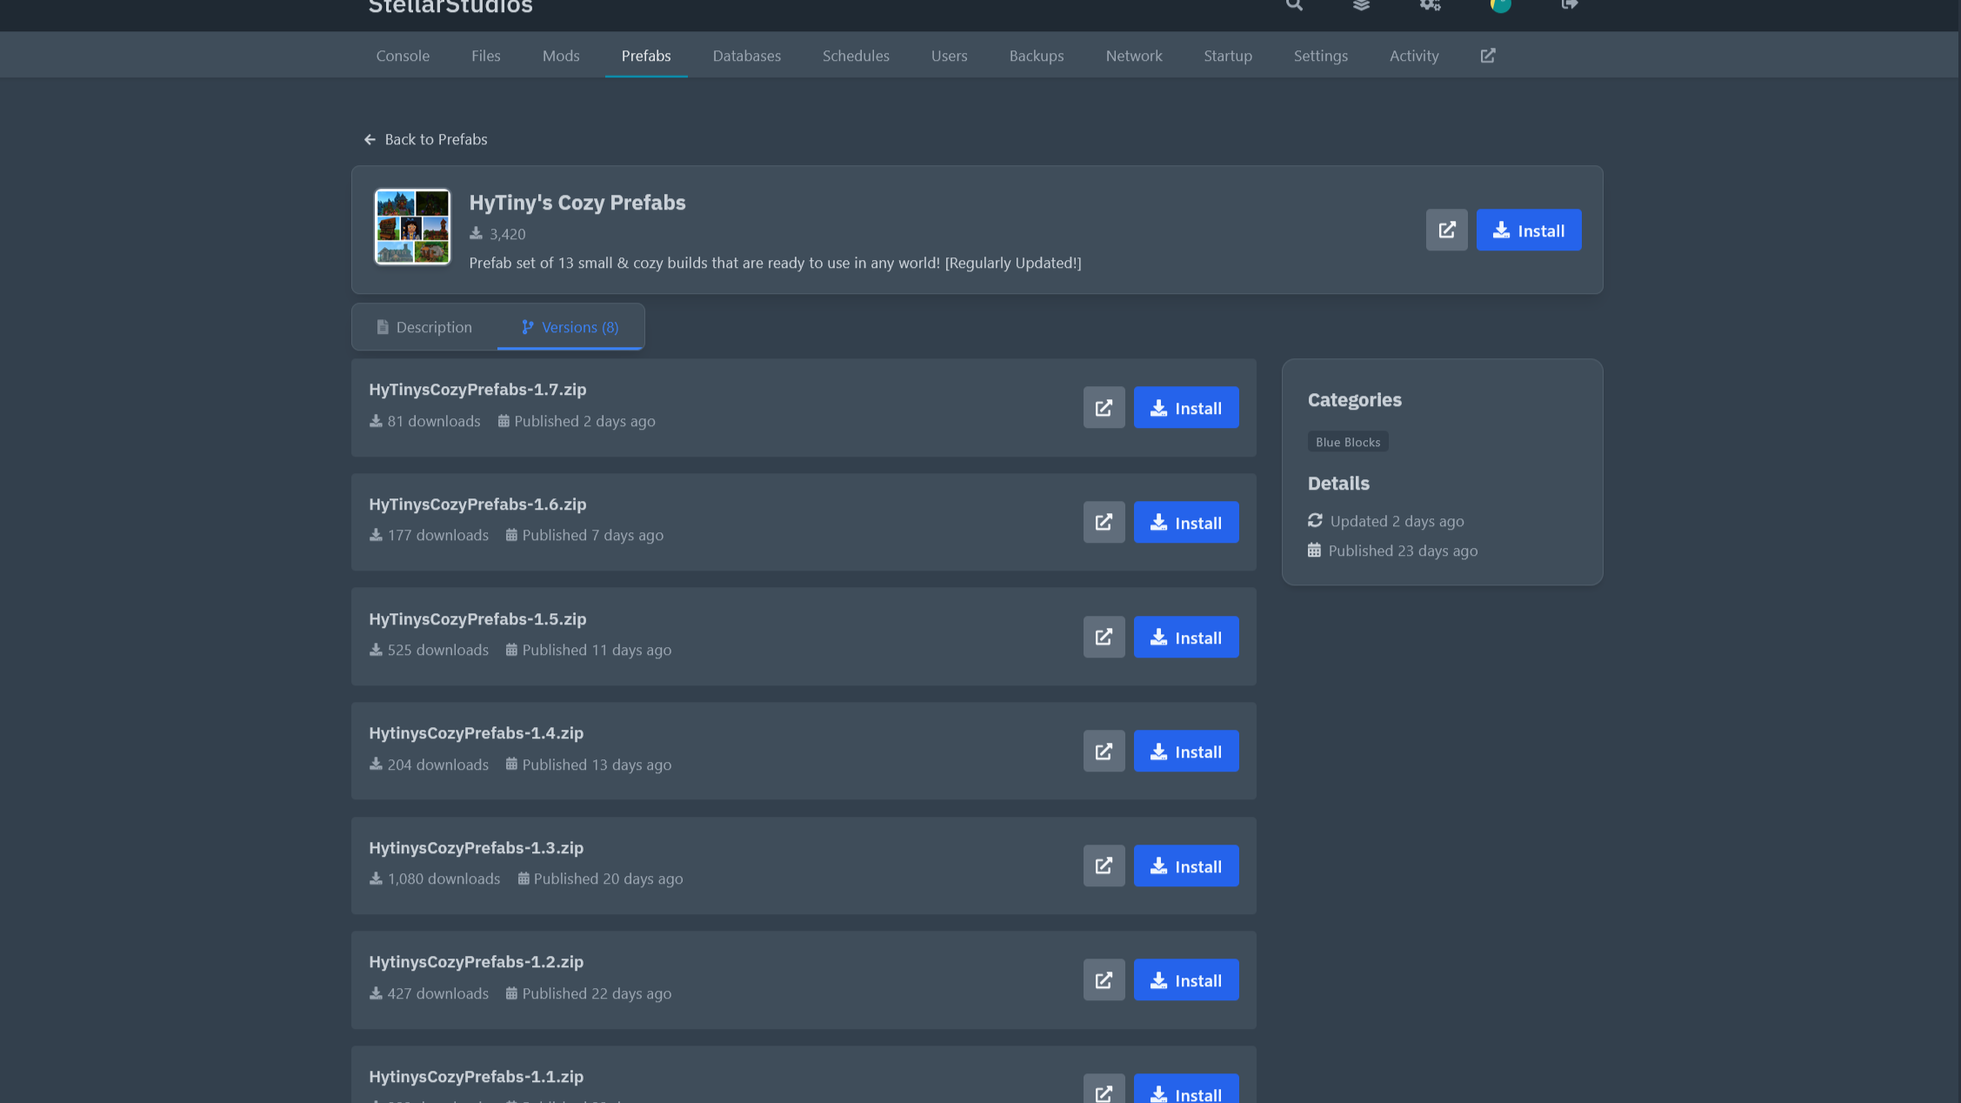This screenshot has height=1103, width=1961.
Task: Click the sign-out arrow icon
Action: 1569,5
